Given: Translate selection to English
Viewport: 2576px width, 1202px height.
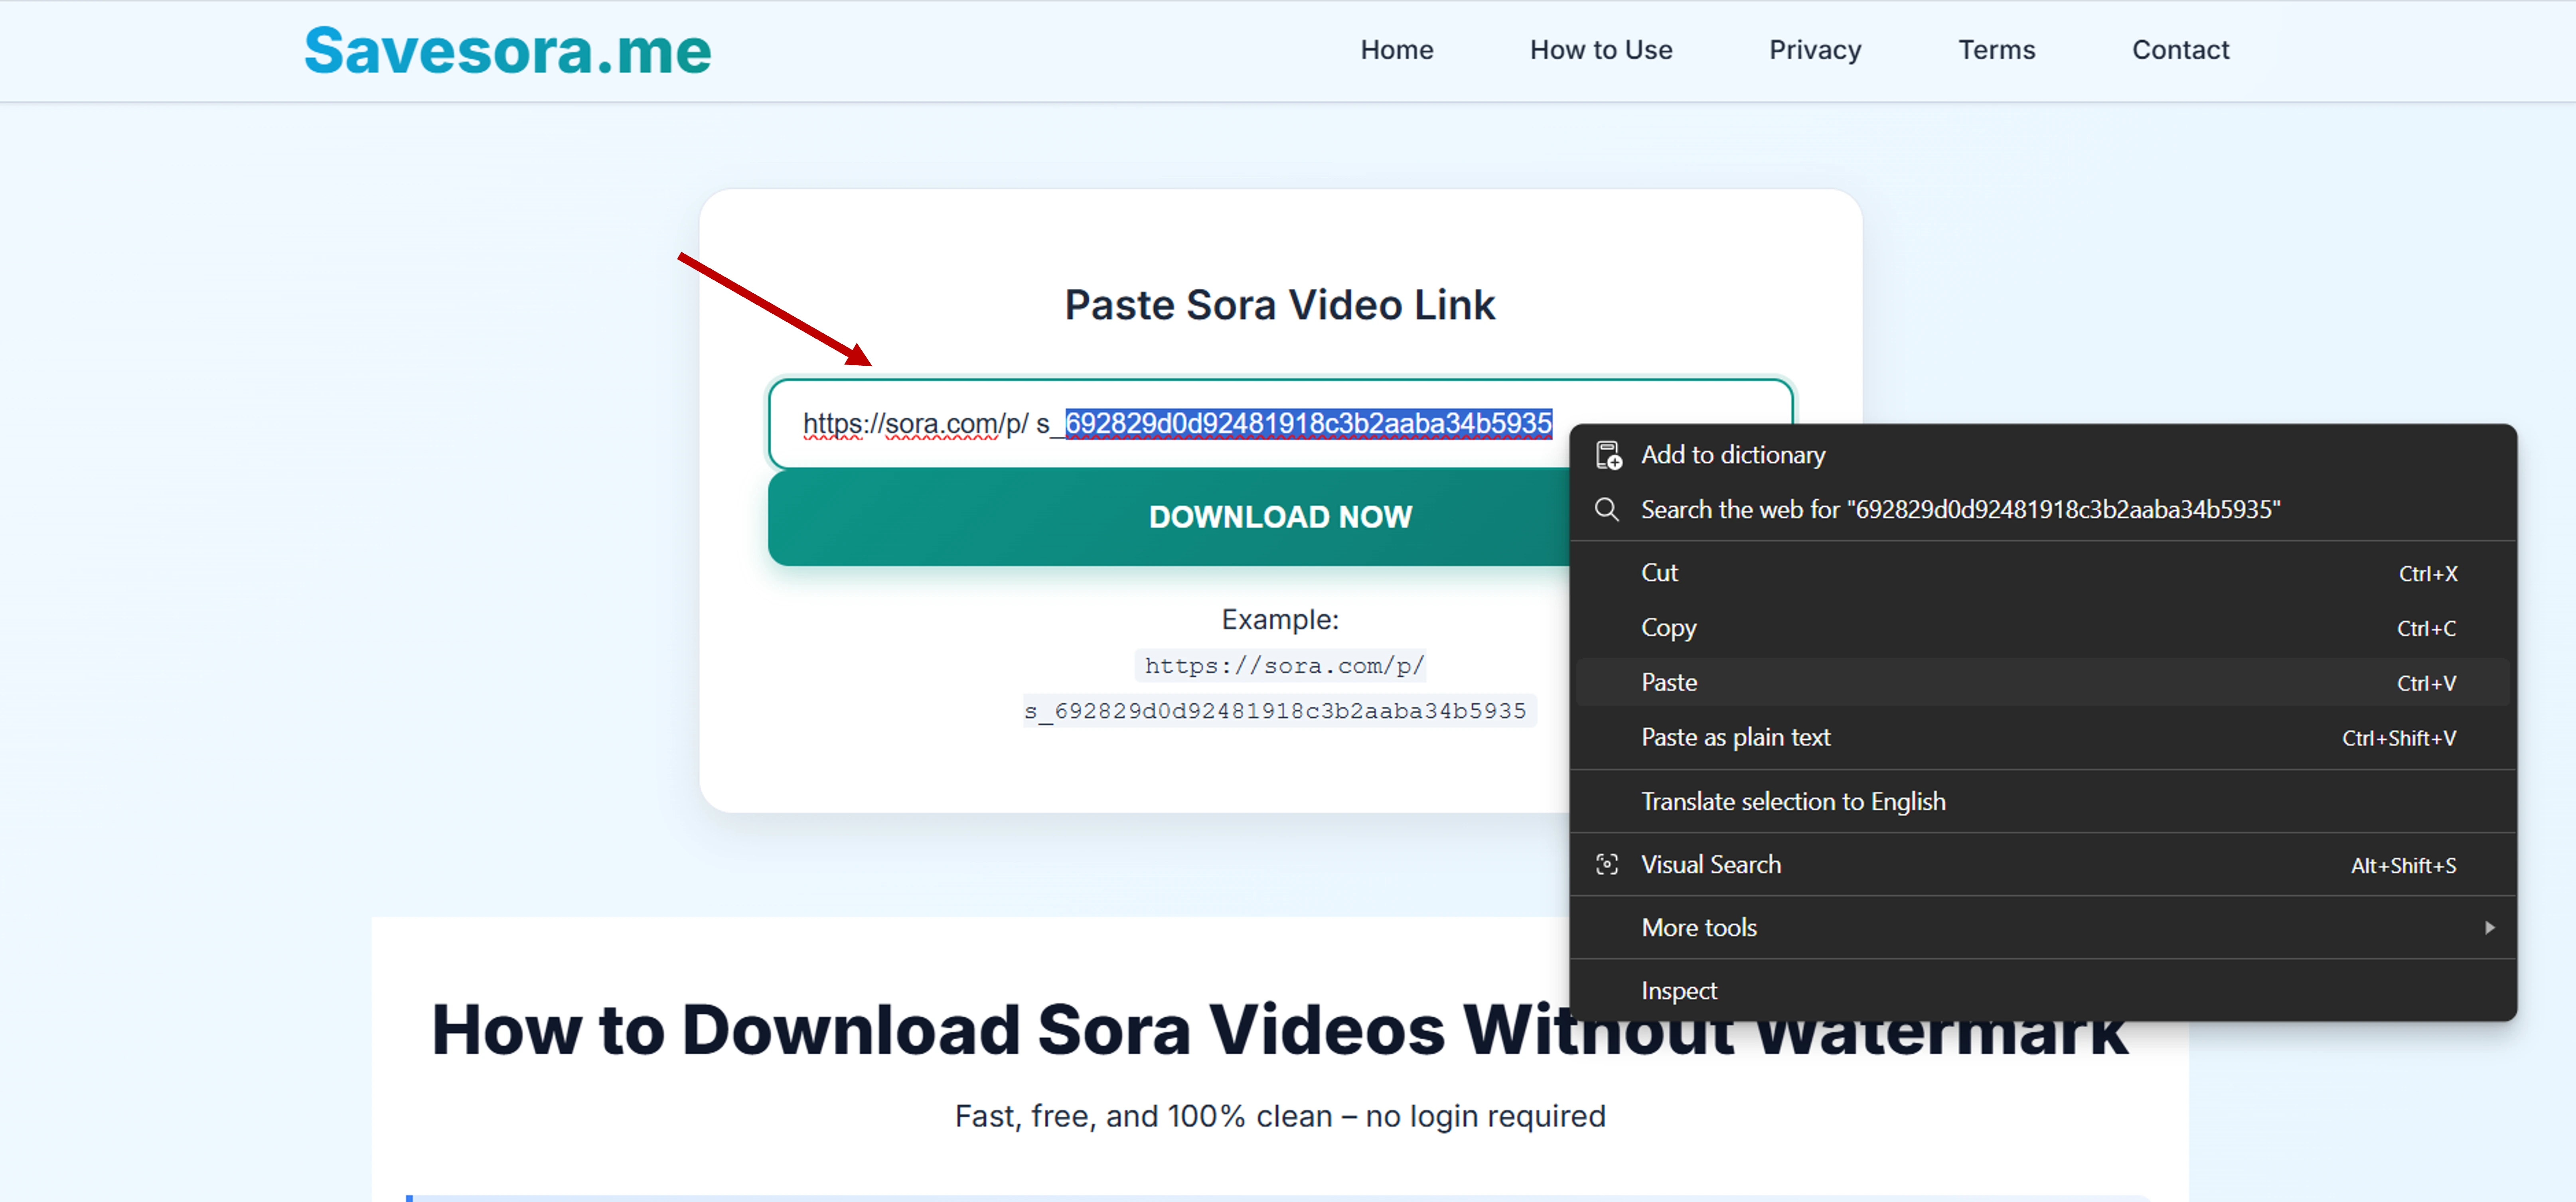Looking at the screenshot, I should pyautogui.click(x=1793, y=800).
